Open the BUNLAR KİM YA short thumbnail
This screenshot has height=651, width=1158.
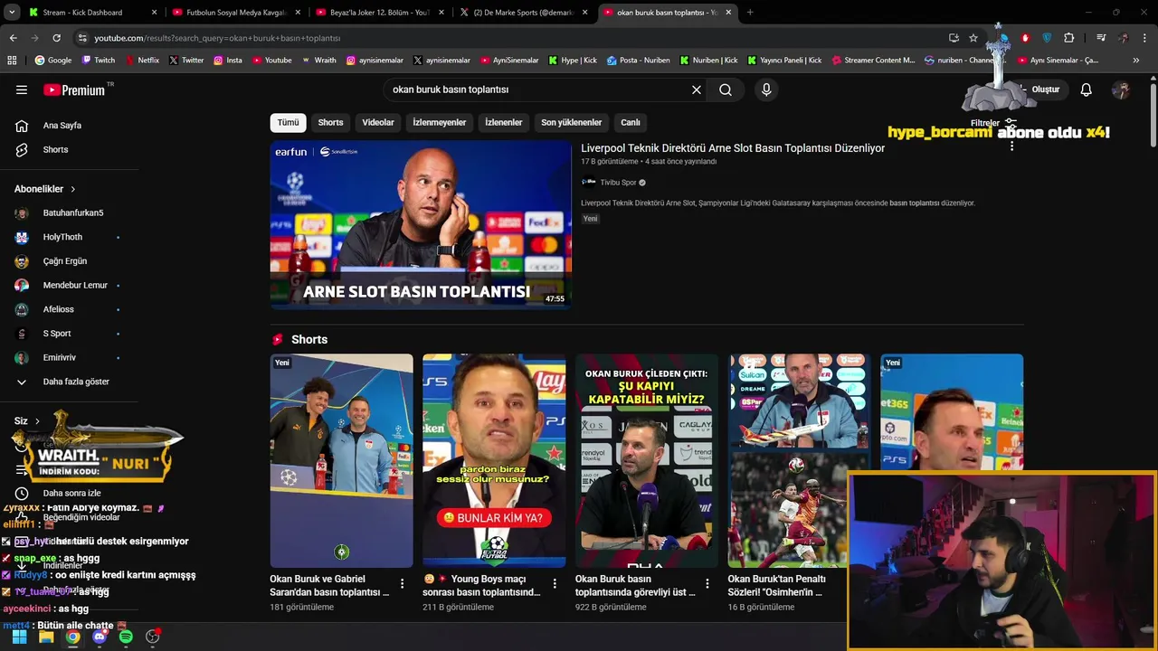(494, 460)
